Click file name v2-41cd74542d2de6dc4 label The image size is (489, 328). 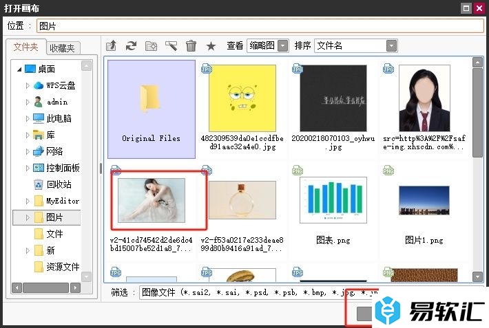pyautogui.click(x=152, y=244)
